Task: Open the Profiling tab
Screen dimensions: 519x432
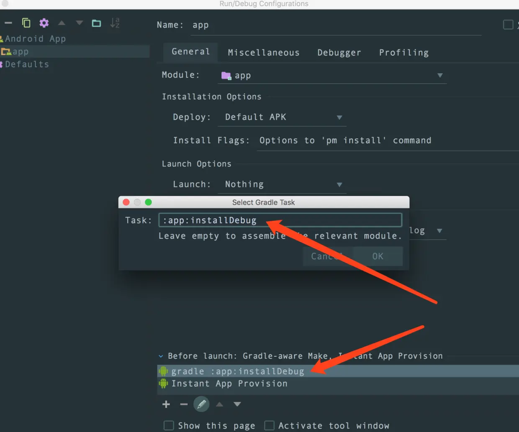Action: tap(404, 53)
